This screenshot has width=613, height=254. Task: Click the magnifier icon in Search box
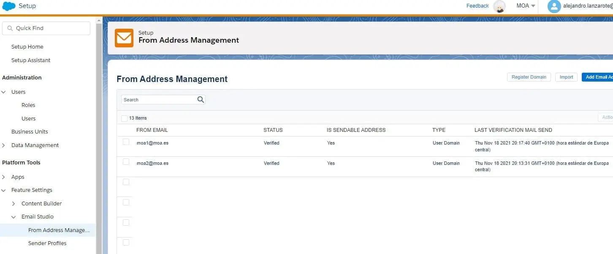click(x=201, y=100)
